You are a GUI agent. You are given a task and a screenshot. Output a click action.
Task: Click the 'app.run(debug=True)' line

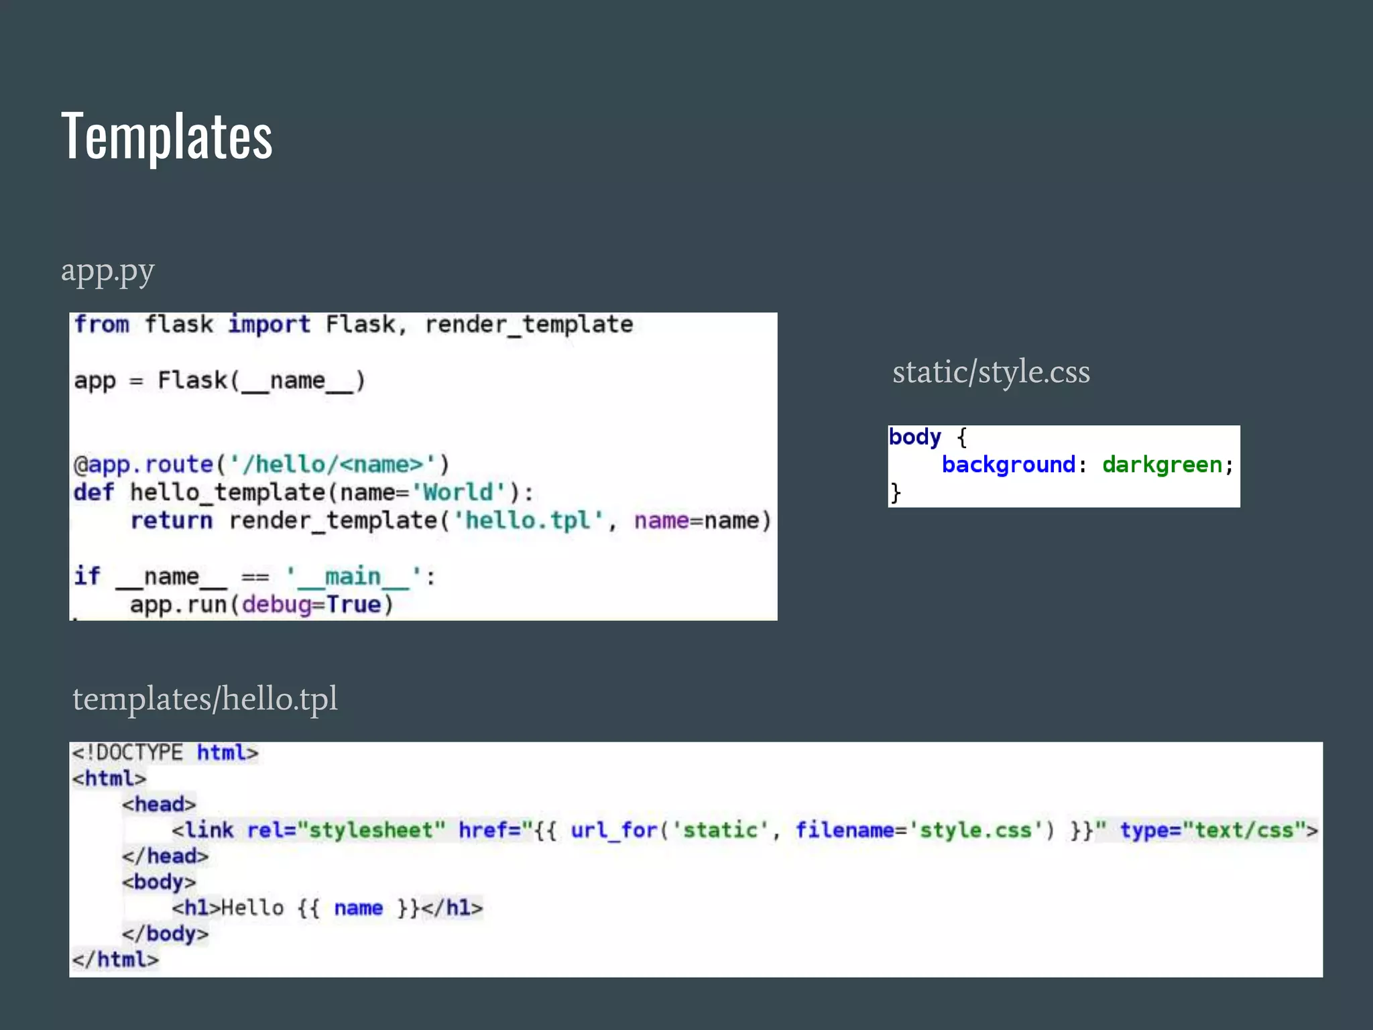tap(261, 605)
